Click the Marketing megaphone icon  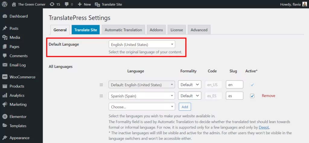5,104
